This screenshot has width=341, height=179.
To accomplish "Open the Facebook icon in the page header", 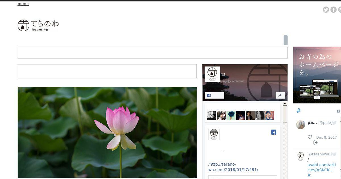I will coord(333,10).
